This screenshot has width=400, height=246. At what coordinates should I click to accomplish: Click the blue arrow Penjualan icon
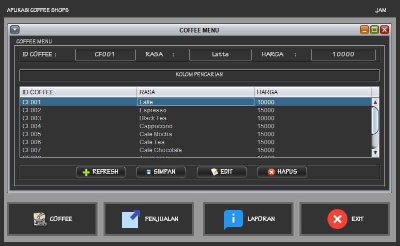131,219
